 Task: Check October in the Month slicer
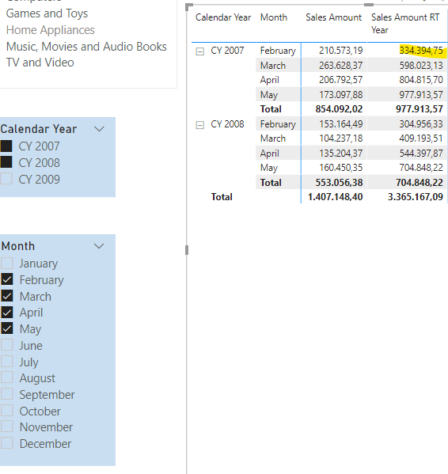click(7, 411)
